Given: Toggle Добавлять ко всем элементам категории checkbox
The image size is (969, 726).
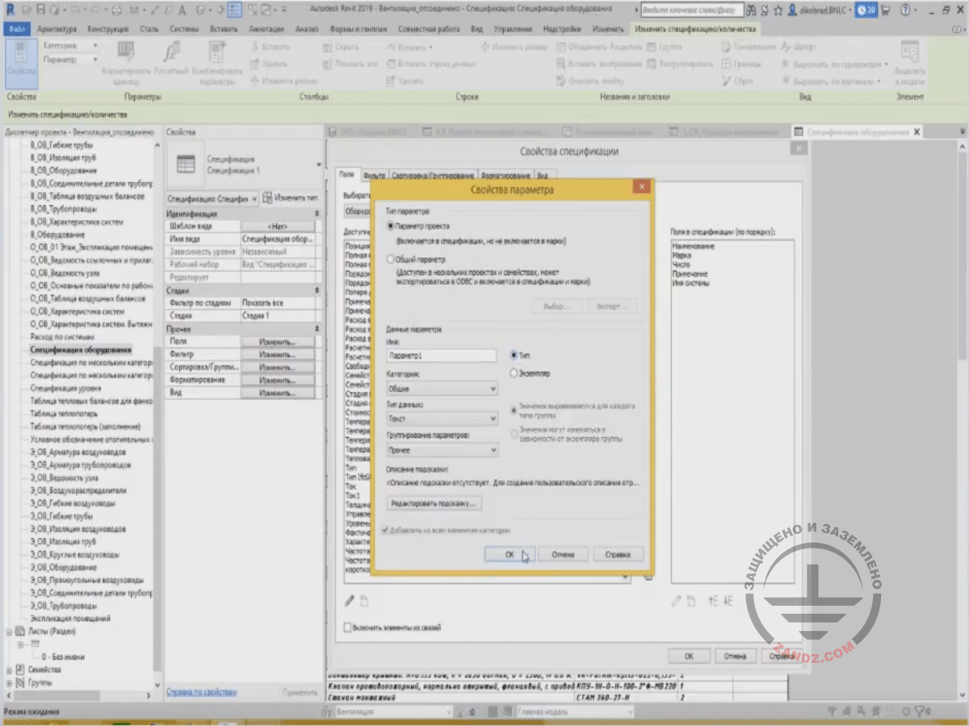Looking at the screenshot, I should (385, 530).
